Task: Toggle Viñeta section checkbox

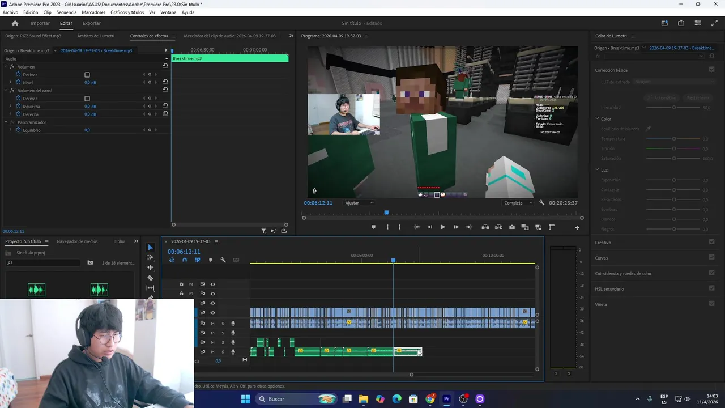Action: click(x=711, y=304)
